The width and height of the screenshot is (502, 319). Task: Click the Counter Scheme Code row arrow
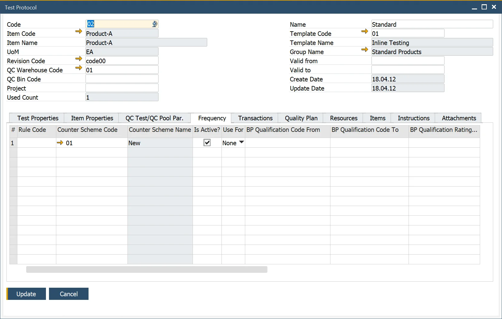(60, 142)
